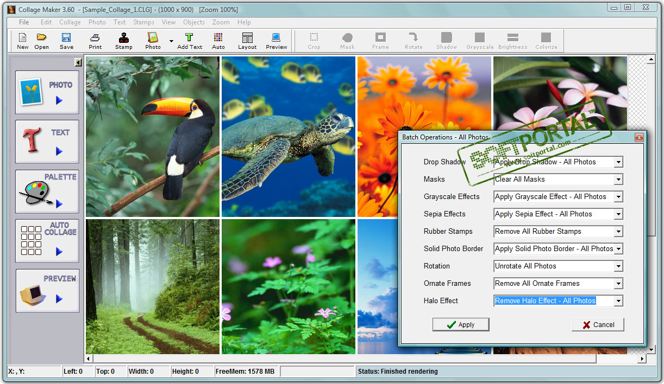Expand the Grayscale Effects dropdown
The width and height of the screenshot is (664, 384).
(618, 197)
